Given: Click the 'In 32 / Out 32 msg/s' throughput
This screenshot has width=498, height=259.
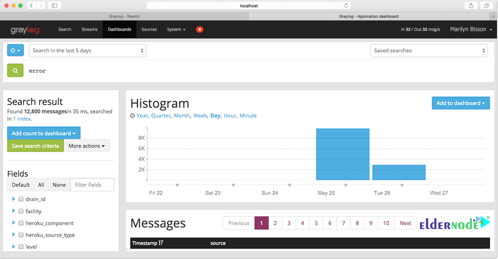Looking at the screenshot, I should coord(420,29).
